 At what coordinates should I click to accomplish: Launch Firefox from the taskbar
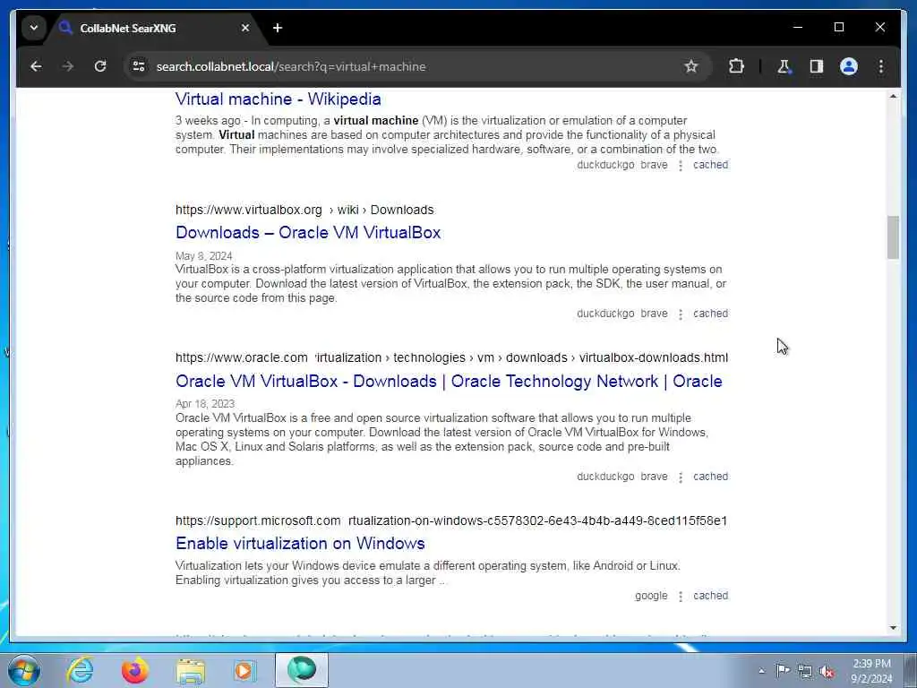pos(134,670)
